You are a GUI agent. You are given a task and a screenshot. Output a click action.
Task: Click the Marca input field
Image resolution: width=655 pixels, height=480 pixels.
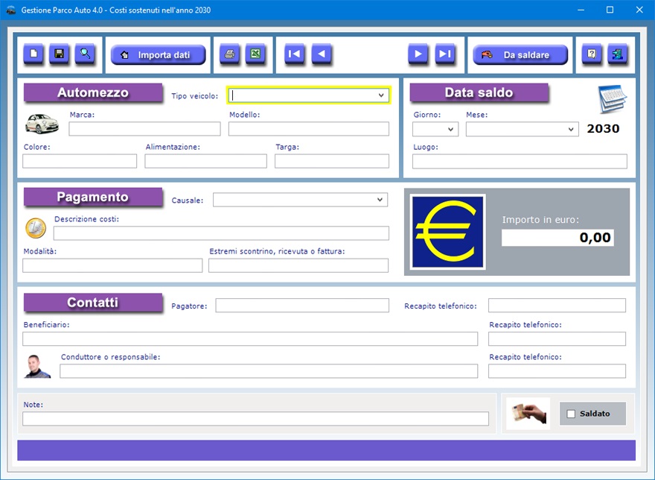144,129
